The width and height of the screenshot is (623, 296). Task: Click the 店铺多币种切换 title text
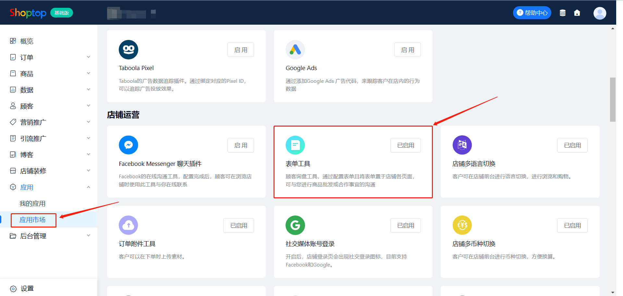(474, 244)
